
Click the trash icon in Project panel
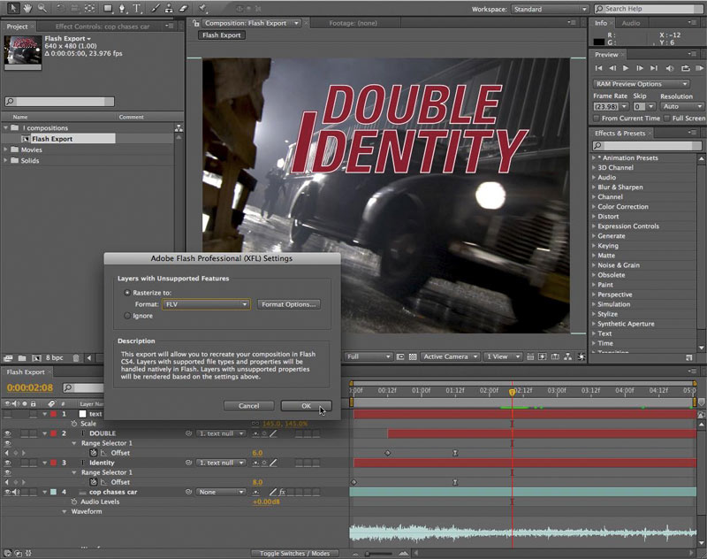[x=76, y=358]
